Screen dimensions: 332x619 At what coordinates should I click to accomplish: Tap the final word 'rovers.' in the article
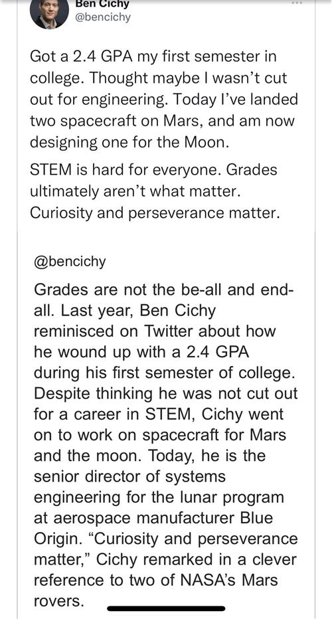(59, 602)
